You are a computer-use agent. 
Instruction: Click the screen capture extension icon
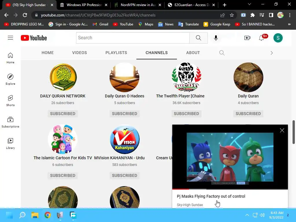click(243, 15)
